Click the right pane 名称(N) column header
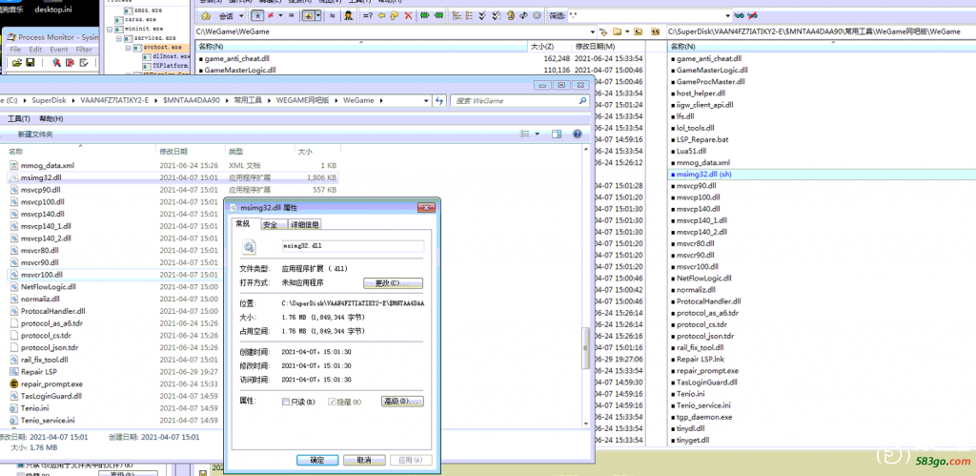The image size is (976, 476). [822, 47]
